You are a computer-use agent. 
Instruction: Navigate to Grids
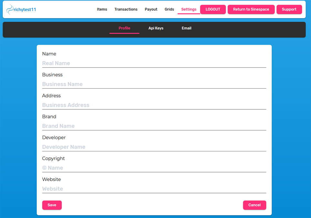pyautogui.click(x=169, y=9)
